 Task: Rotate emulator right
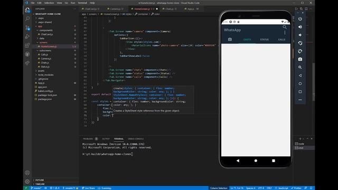(300, 51)
